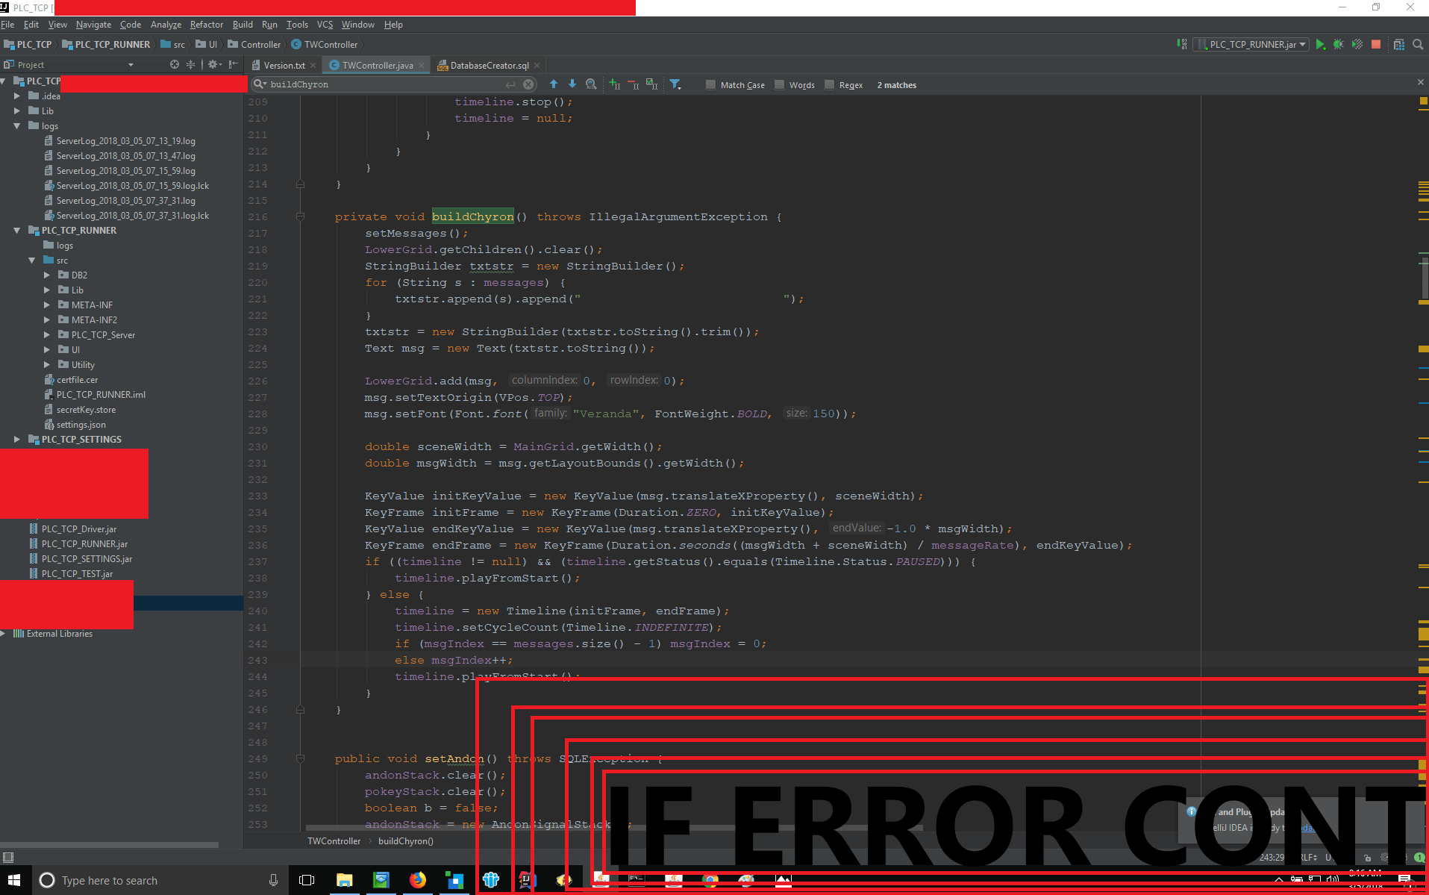
Task: Clear the buildChyron search query with X icon
Action: [528, 84]
